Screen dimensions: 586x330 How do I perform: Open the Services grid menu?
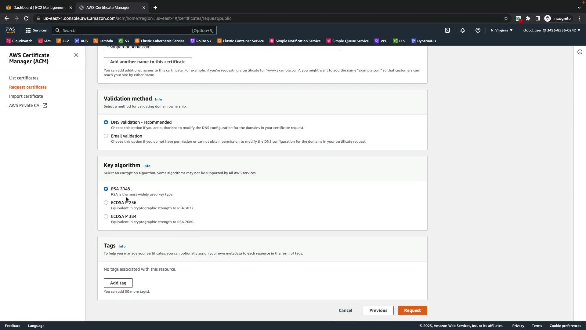coord(36,30)
